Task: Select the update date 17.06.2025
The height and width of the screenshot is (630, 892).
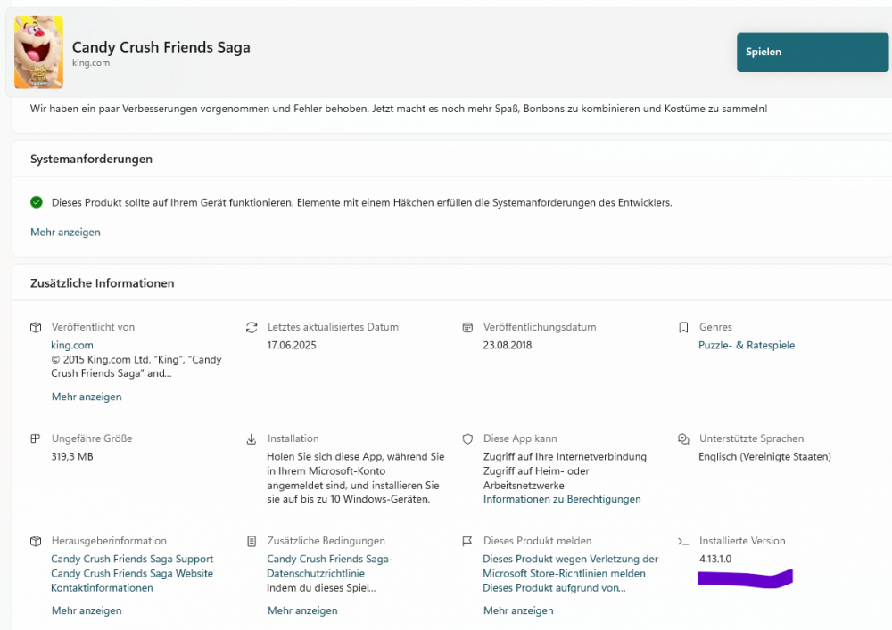Action: (292, 345)
